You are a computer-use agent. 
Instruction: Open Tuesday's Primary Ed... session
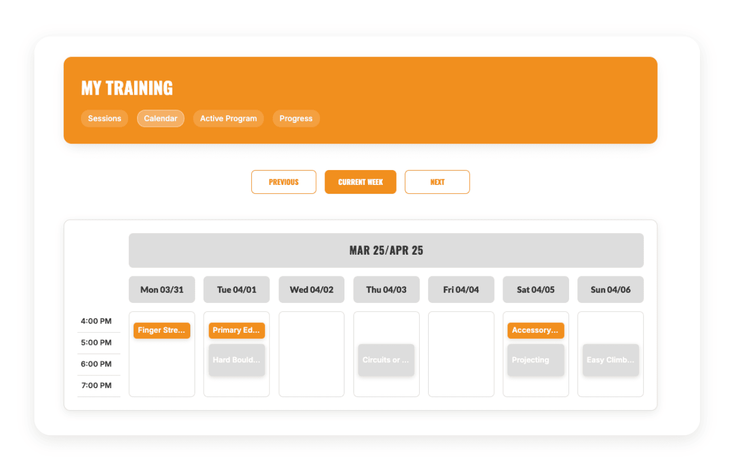[236, 331]
